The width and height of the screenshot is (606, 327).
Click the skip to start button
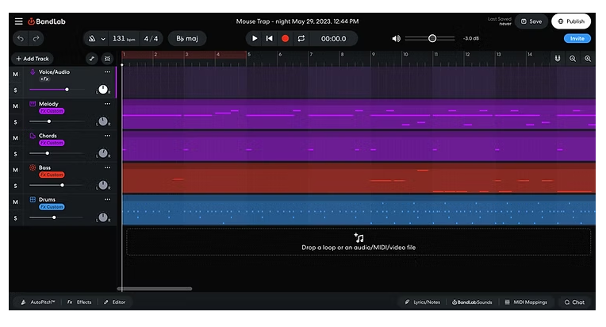pyautogui.click(x=270, y=38)
